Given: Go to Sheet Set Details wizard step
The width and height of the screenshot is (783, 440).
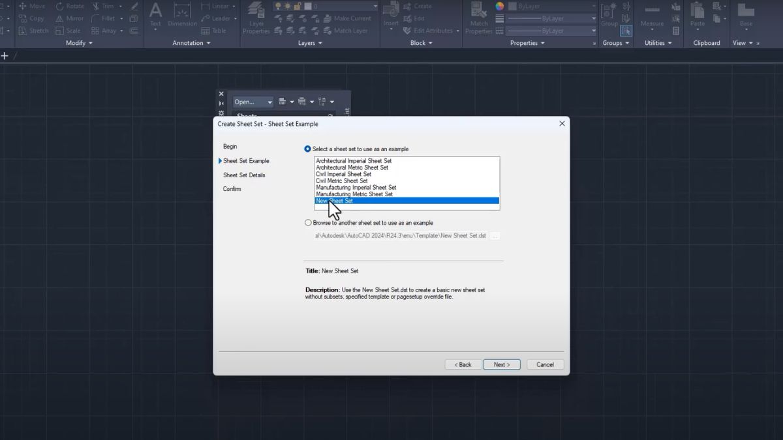Looking at the screenshot, I should pos(244,175).
